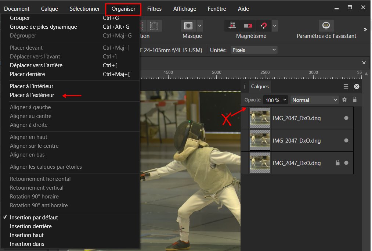This screenshot has width=372, height=251.
Task: Select the bottom IMG_2047_DxO.dng layer thumbnail
Action: click(260, 163)
